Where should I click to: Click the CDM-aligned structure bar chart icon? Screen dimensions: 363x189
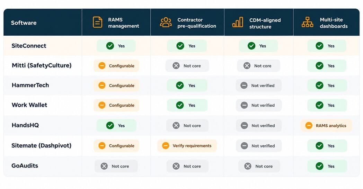[x=238, y=22]
